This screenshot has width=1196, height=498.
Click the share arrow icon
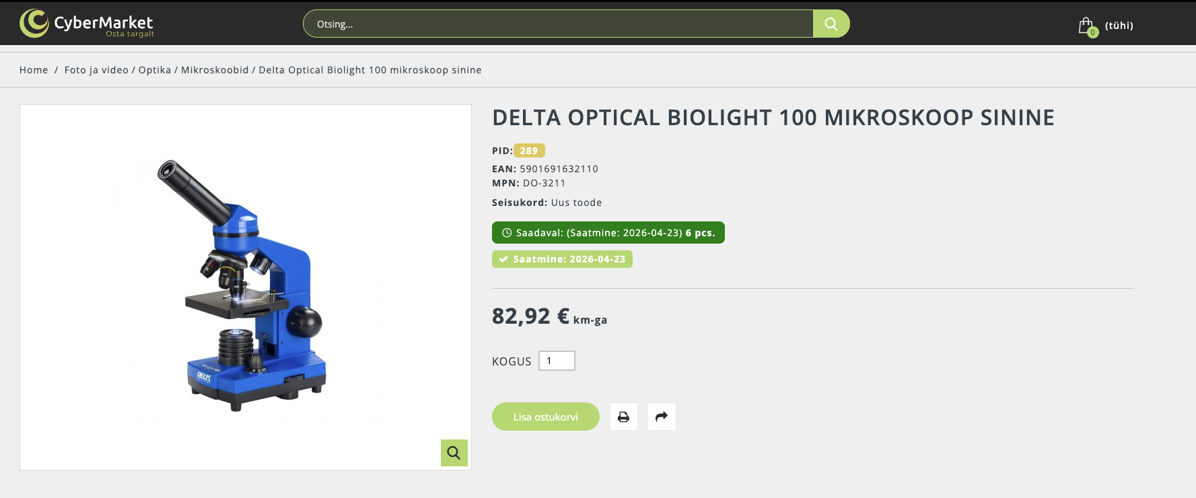[662, 417]
